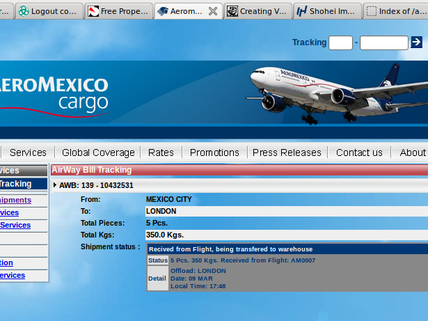Select the Detail cell in shipment status
428x321 pixels.
tap(157, 278)
